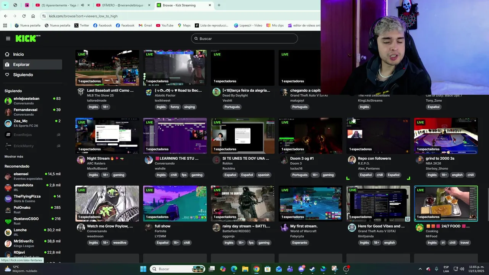This screenshot has width=489, height=275.
Task: Open recommended channel smashdota
Action: pyautogui.click(x=32, y=188)
